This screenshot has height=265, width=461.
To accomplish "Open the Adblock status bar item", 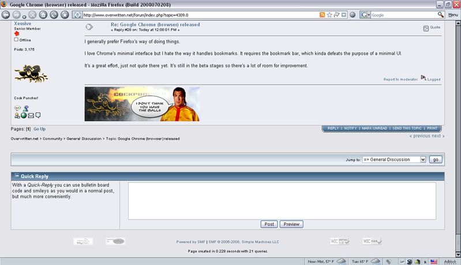I will click(450, 262).
